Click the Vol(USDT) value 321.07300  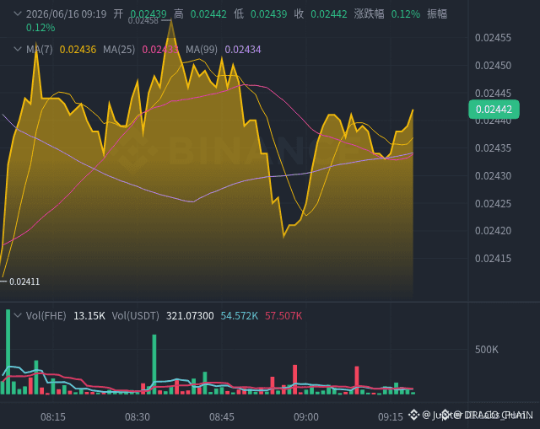[x=190, y=316]
